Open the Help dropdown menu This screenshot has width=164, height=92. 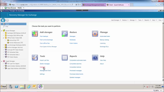click(154, 20)
